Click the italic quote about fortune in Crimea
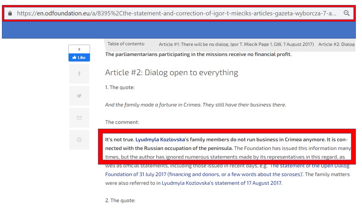Screen dimensions: 362x210 (x=196, y=105)
